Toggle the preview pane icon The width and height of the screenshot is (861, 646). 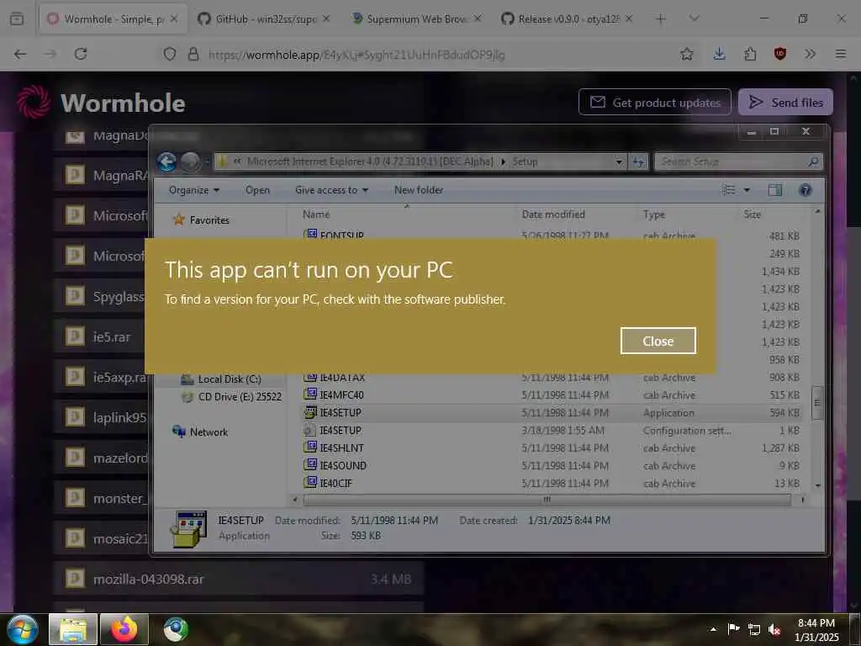click(774, 190)
